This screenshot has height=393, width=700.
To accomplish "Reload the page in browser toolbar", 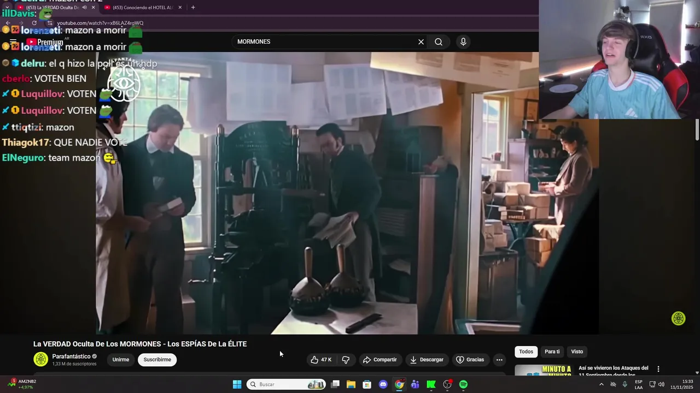I will [34, 23].
